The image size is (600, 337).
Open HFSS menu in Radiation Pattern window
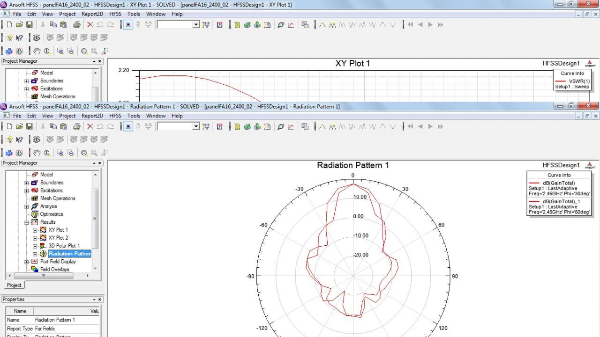tap(115, 116)
